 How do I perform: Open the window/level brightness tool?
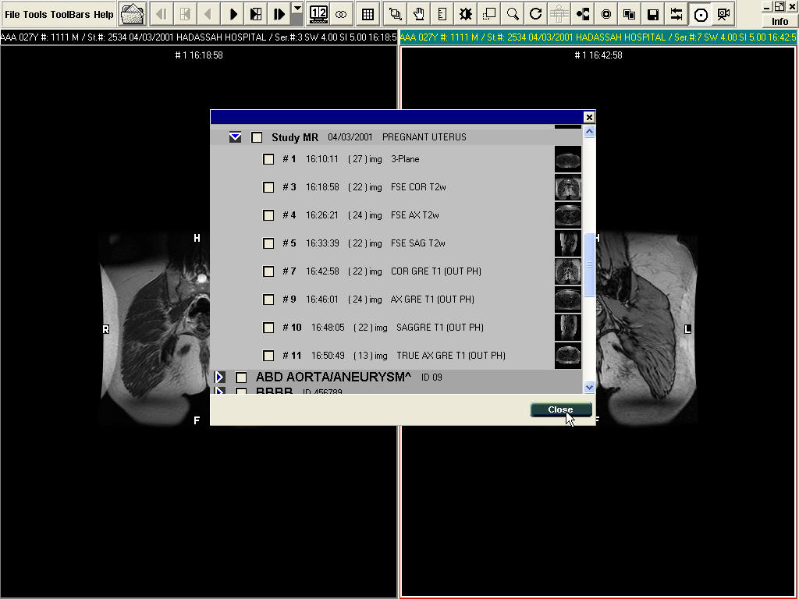466,14
